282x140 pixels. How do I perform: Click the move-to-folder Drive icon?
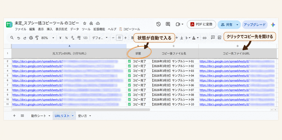(91, 23)
